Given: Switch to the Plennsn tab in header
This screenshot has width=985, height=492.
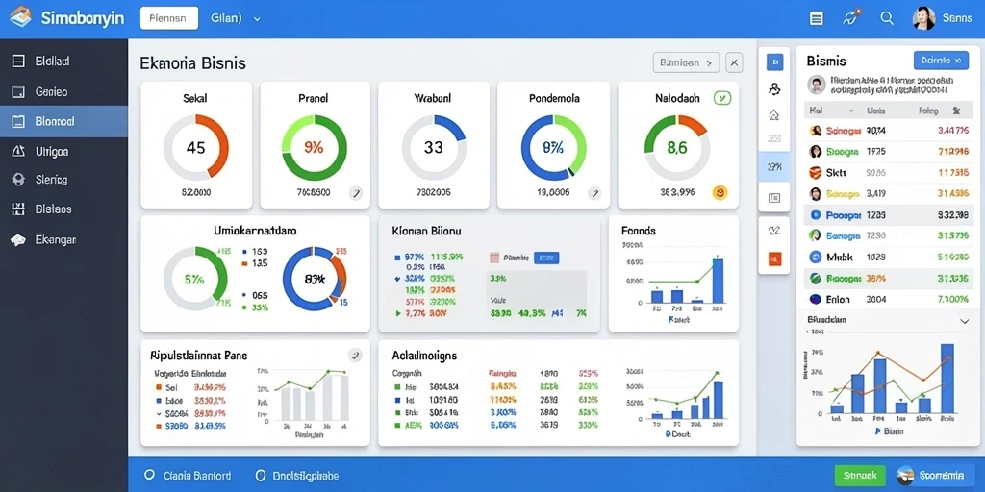Looking at the screenshot, I should (169, 18).
